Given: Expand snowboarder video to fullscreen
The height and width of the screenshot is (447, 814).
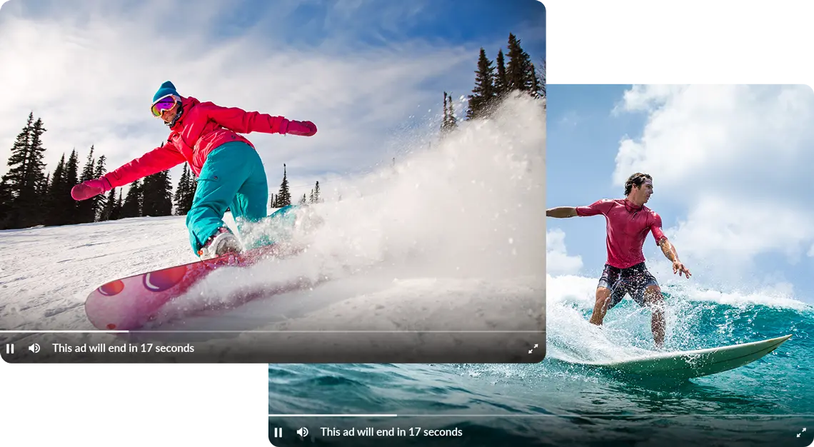Looking at the screenshot, I should (x=533, y=349).
